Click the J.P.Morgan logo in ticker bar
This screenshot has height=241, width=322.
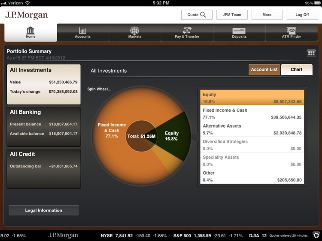pyautogui.click(x=63, y=235)
